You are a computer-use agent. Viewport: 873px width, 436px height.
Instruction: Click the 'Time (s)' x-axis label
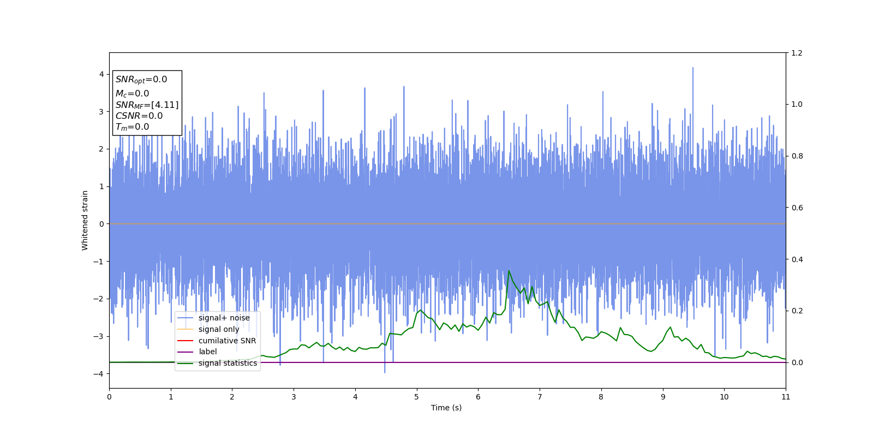(446, 408)
